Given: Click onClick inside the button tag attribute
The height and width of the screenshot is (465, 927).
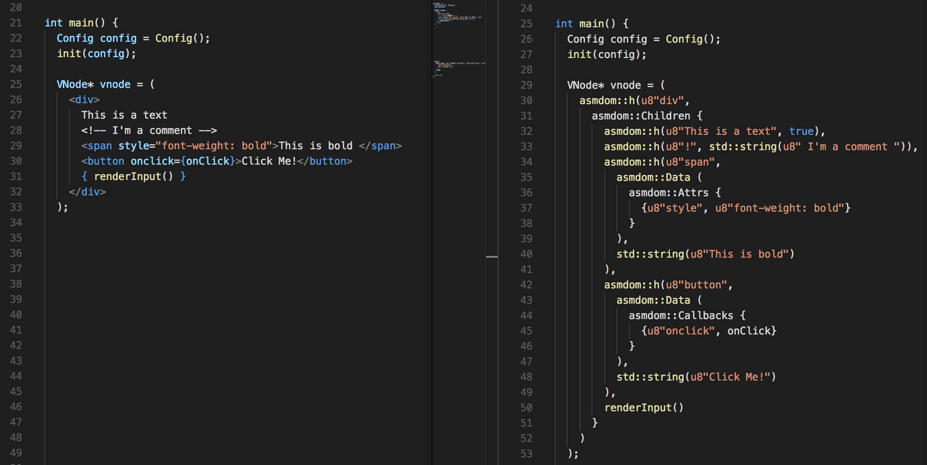Looking at the screenshot, I should pyautogui.click(x=208, y=161).
